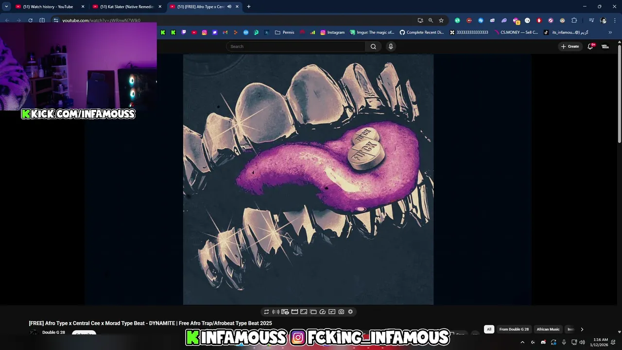Screen dimensions: 622x350
Task: Open the Imgur bookmark
Action: click(372, 33)
